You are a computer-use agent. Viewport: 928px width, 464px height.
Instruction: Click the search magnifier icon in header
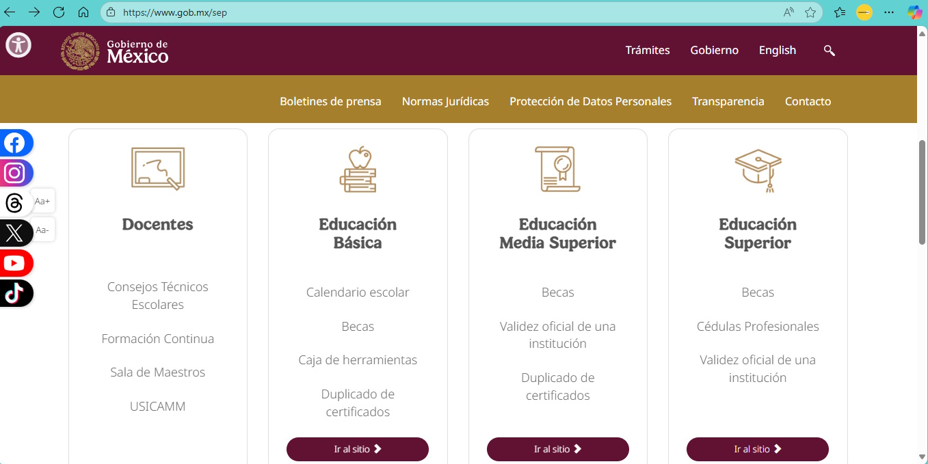(x=829, y=51)
